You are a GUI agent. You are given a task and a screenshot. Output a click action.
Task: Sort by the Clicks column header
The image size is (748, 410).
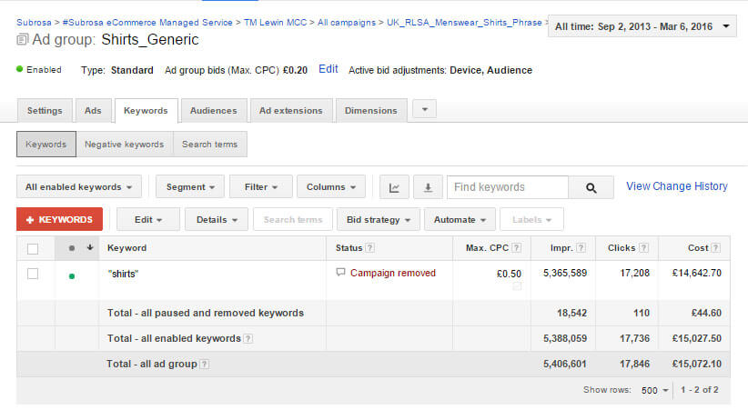(622, 248)
